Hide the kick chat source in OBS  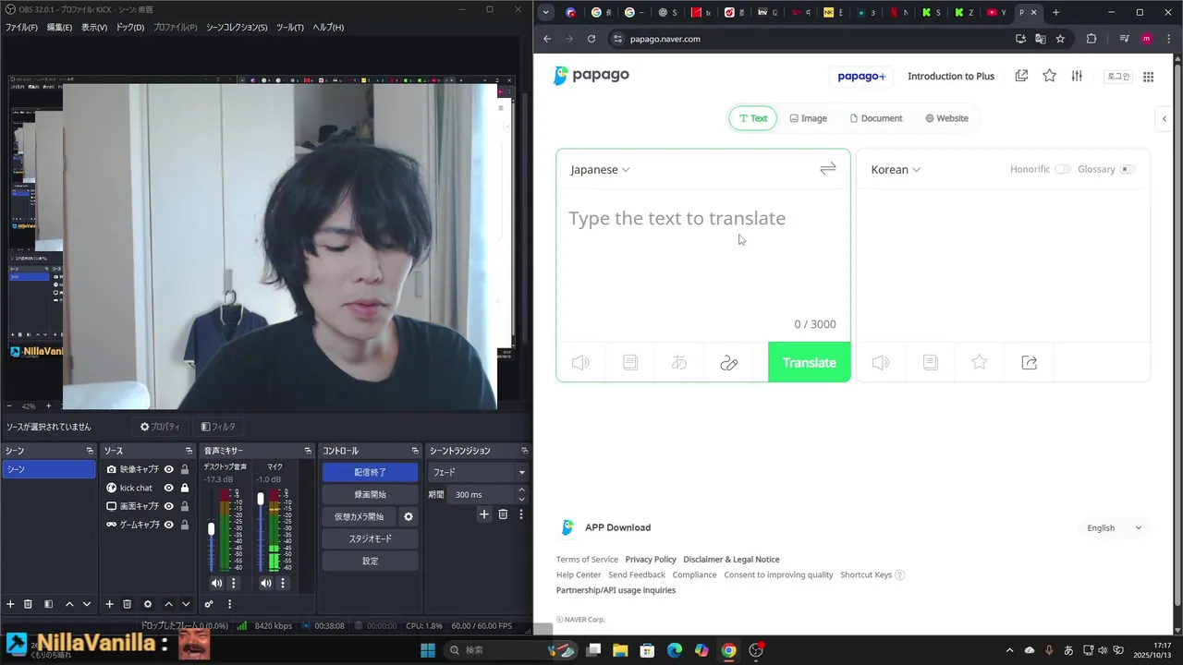169,488
